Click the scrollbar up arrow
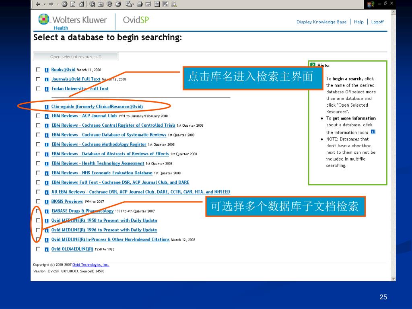Screen dimensions: 412x309 (x=393, y=12)
